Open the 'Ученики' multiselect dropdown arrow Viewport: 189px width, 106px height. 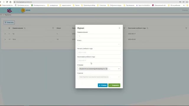point(119,69)
